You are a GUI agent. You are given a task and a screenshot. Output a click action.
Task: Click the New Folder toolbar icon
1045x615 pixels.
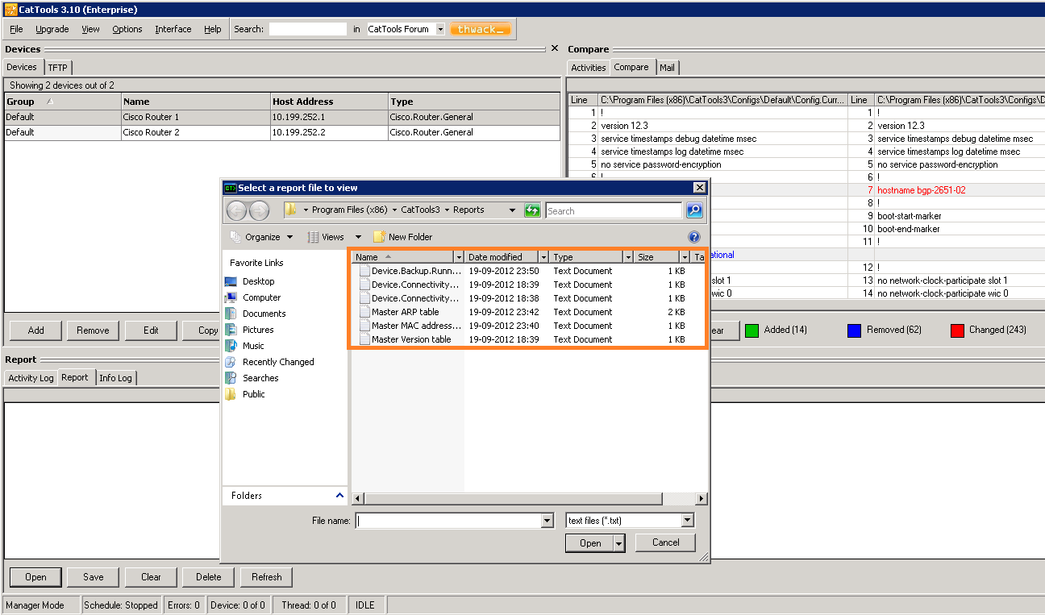pyautogui.click(x=379, y=237)
